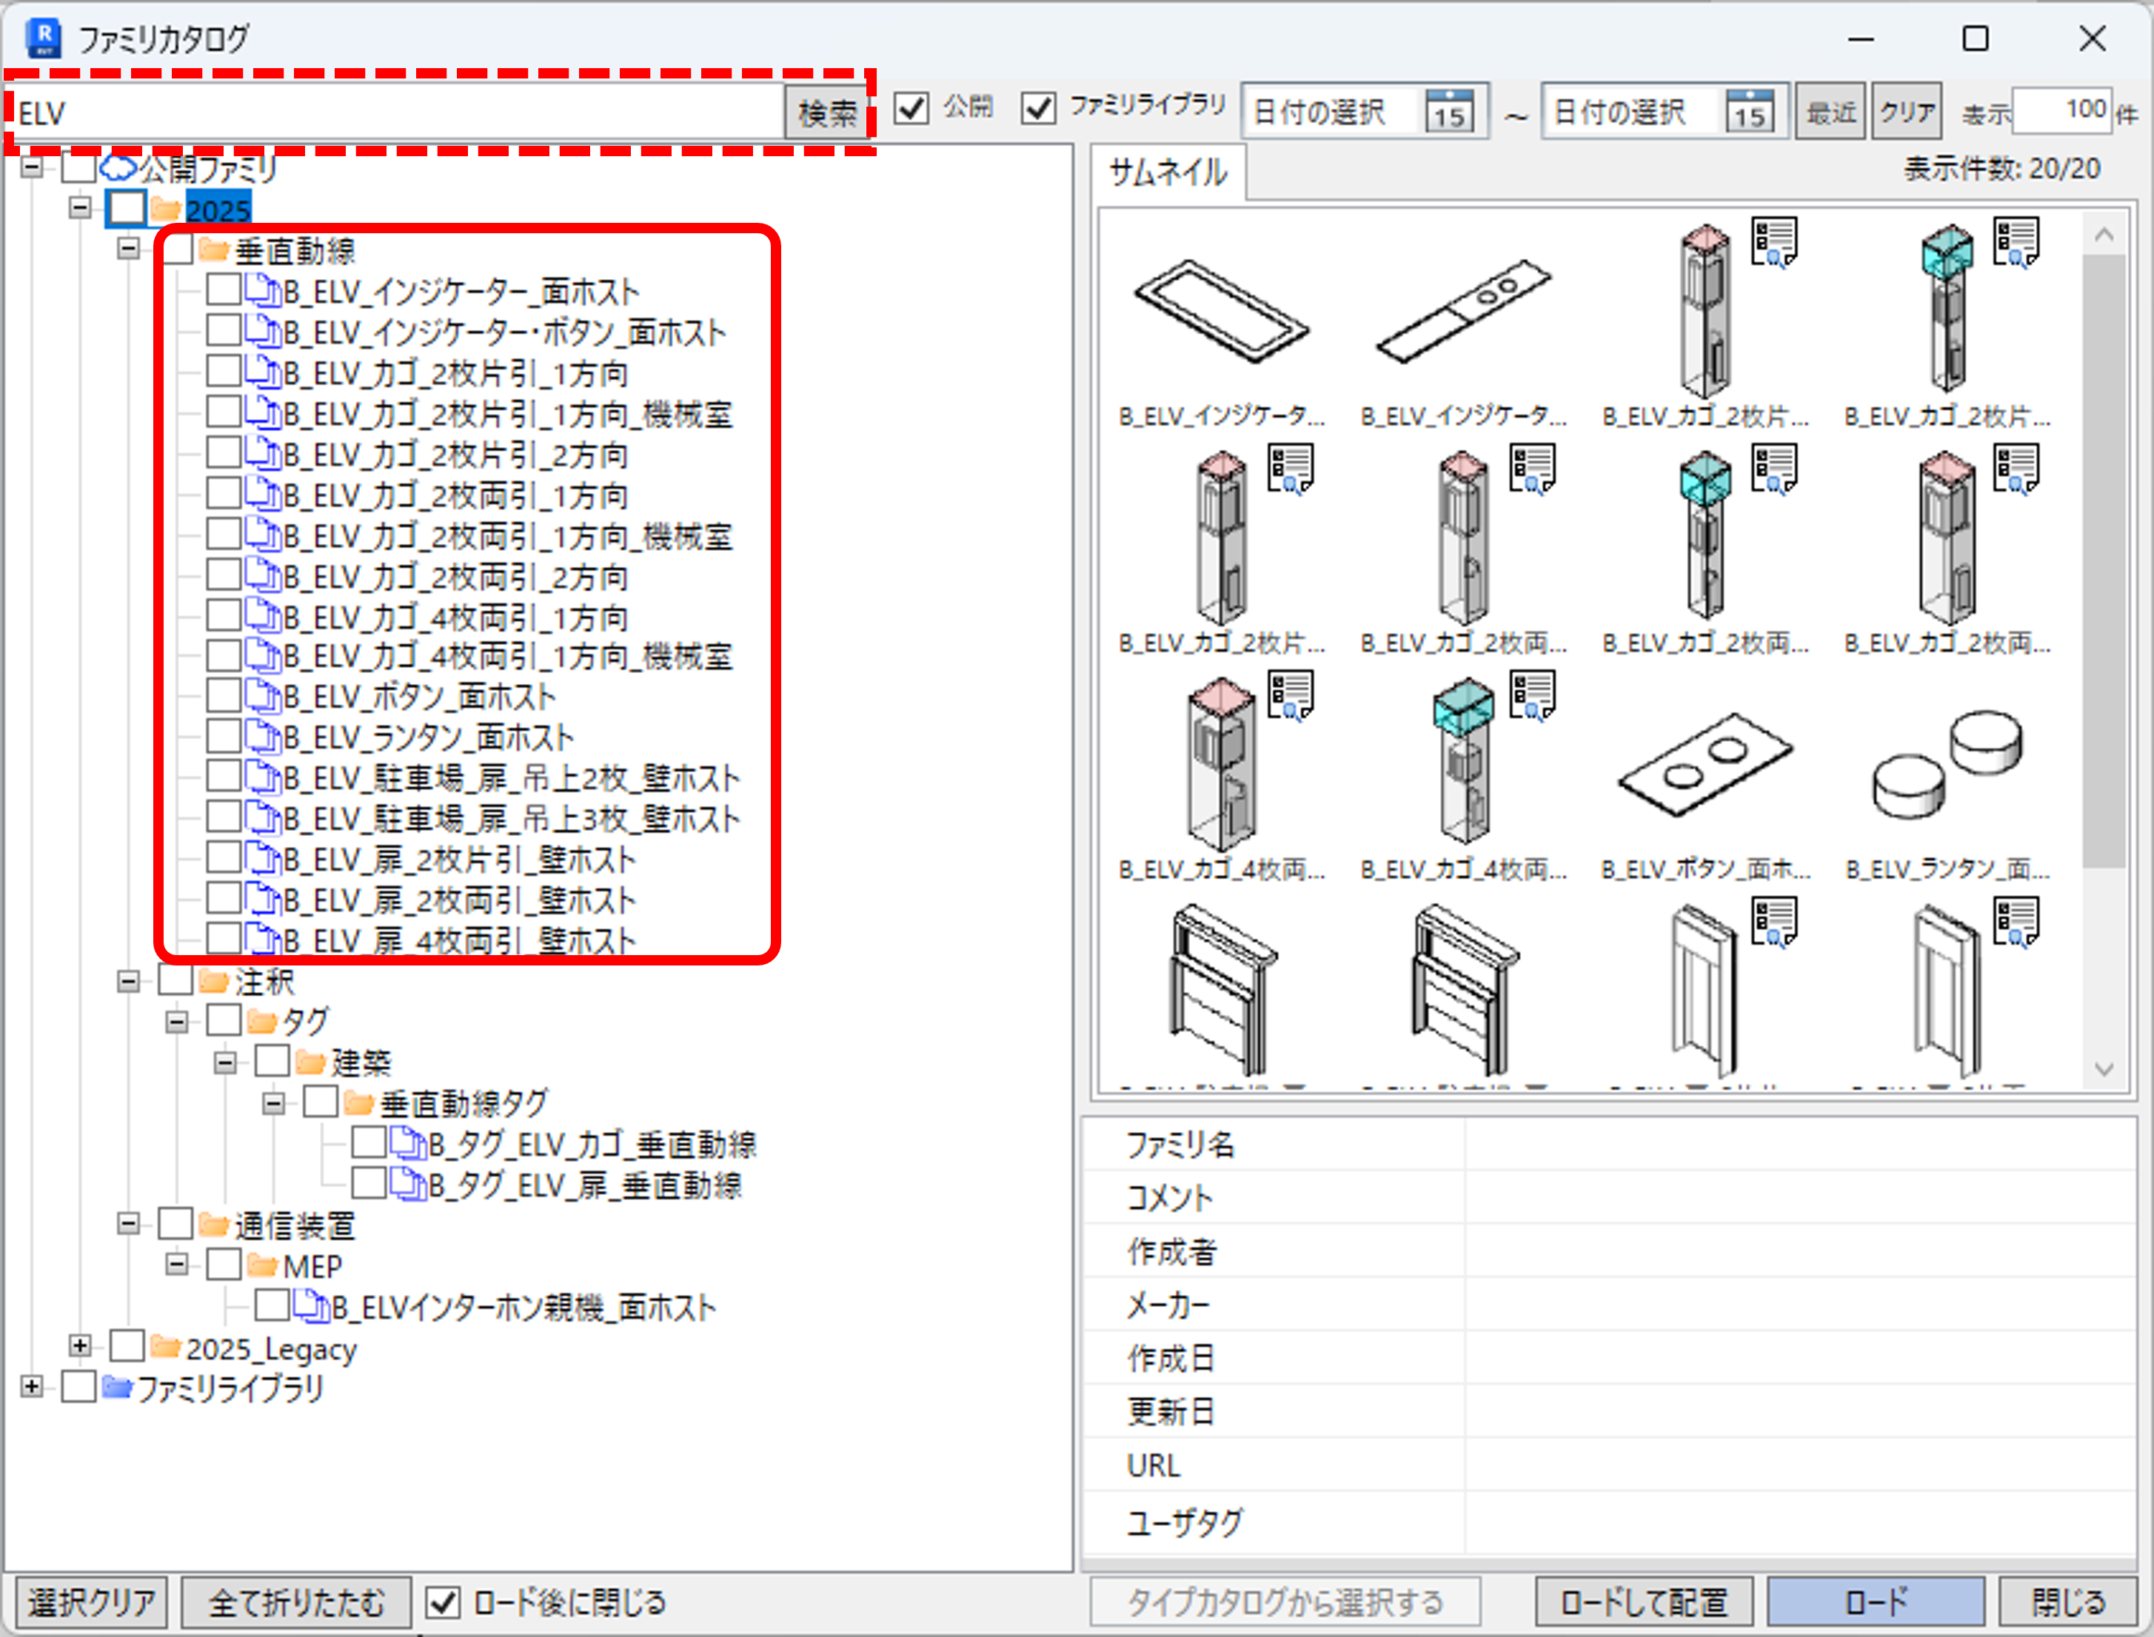Open type catalog icon on third thumbnail
The height and width of the screenshot is (1637, 2154).
tap(1774, 241)
